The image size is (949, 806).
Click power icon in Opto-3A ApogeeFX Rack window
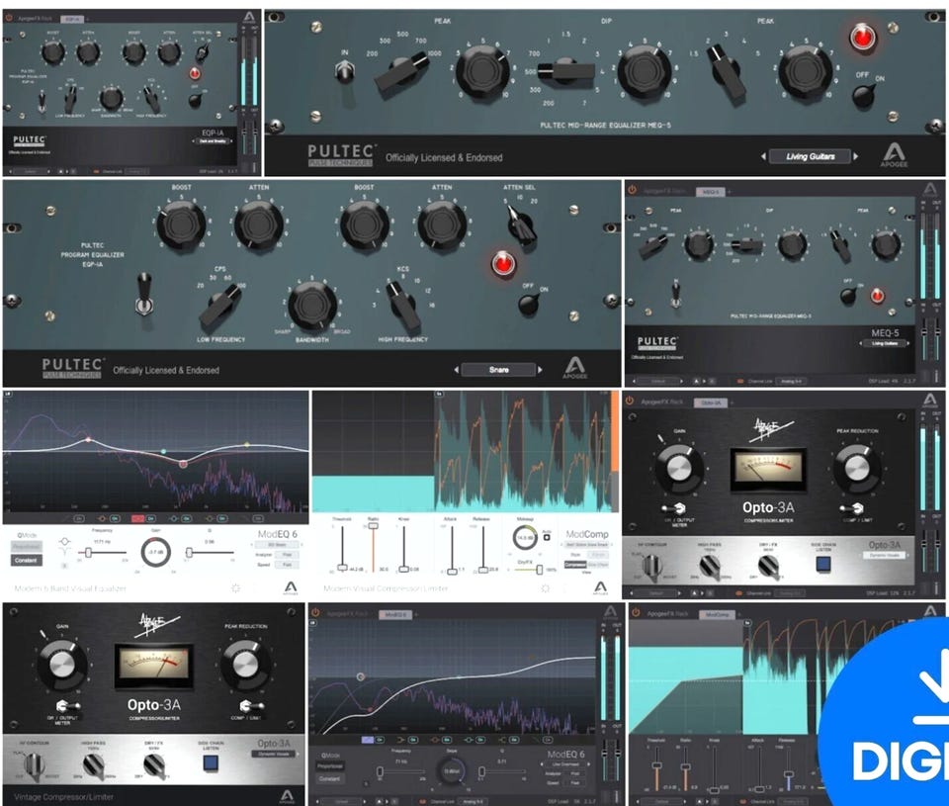point(630,401)
